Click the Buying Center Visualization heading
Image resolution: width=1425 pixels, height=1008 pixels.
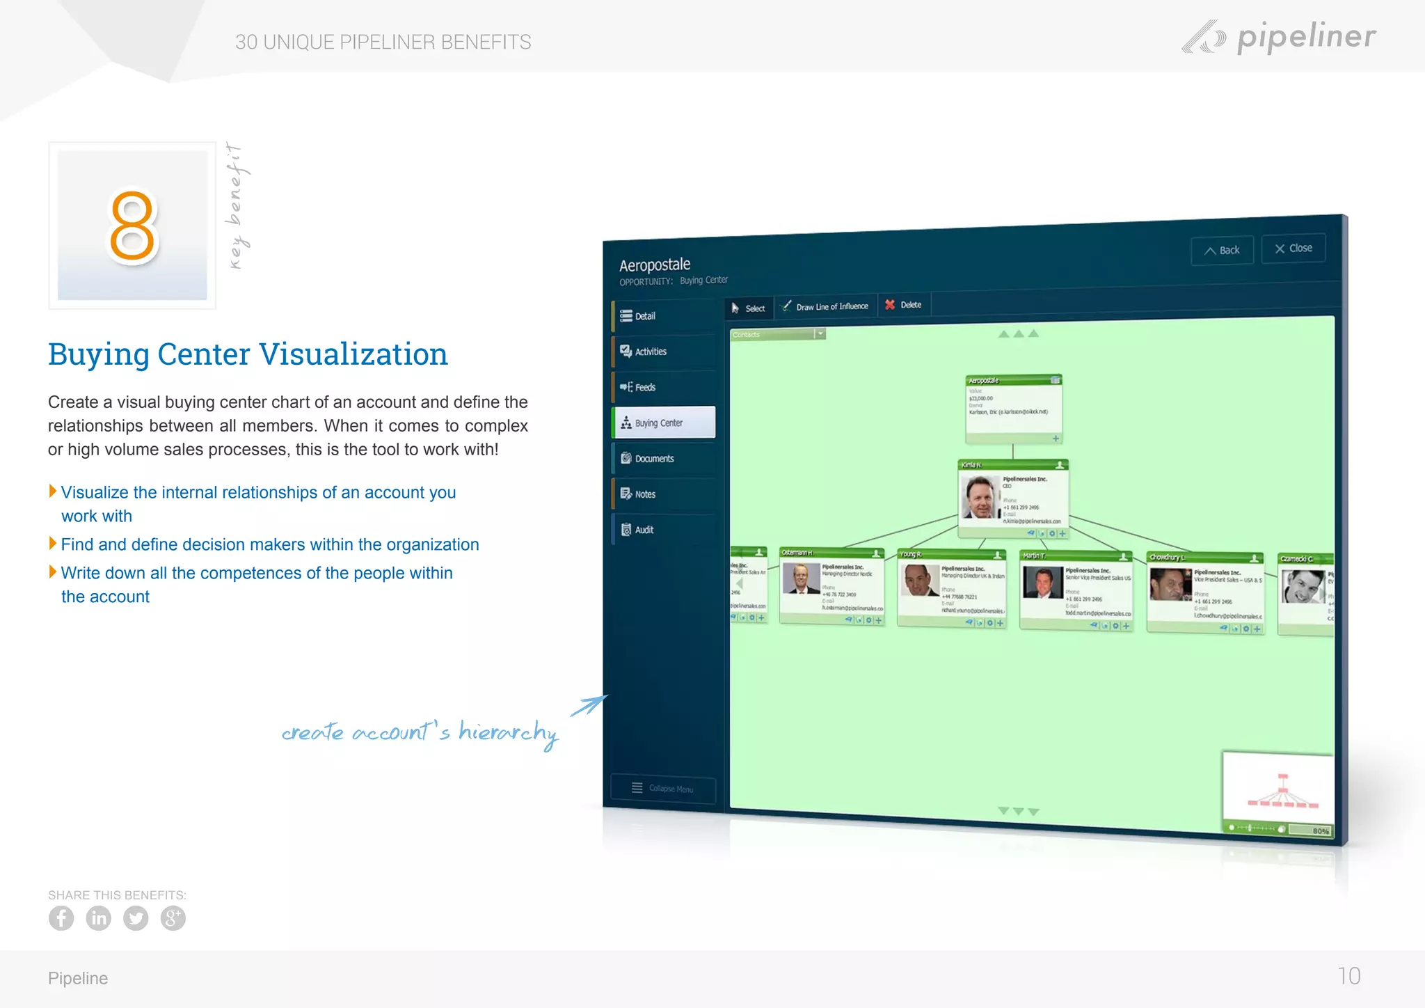pos(248,354)
